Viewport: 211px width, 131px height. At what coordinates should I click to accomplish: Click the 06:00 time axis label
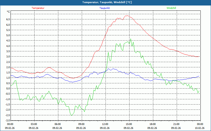(x=57, y=124)
